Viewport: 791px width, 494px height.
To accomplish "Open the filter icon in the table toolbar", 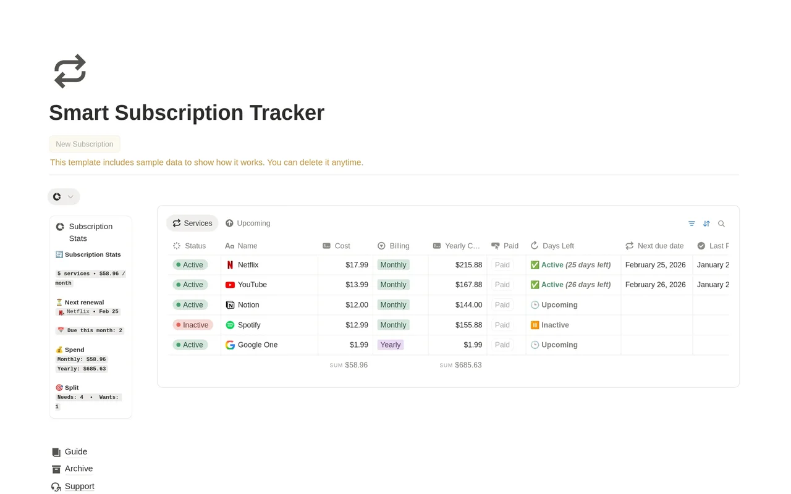I will point(692,224).
